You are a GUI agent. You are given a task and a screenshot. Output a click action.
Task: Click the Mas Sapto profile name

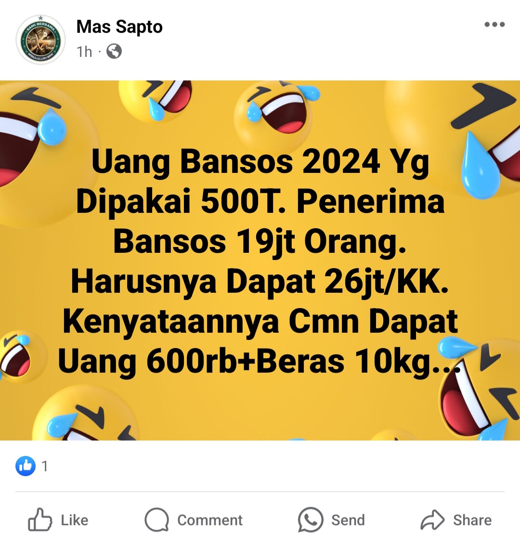point(119,26)
